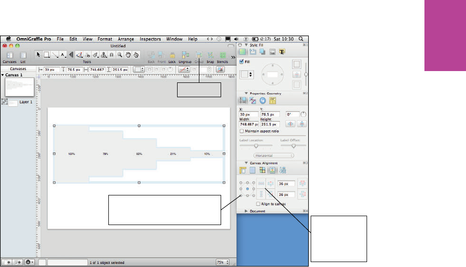The image size is (466, 267).
Task: Select the Pen tool in Tools
Action: [x=79, y=54]
